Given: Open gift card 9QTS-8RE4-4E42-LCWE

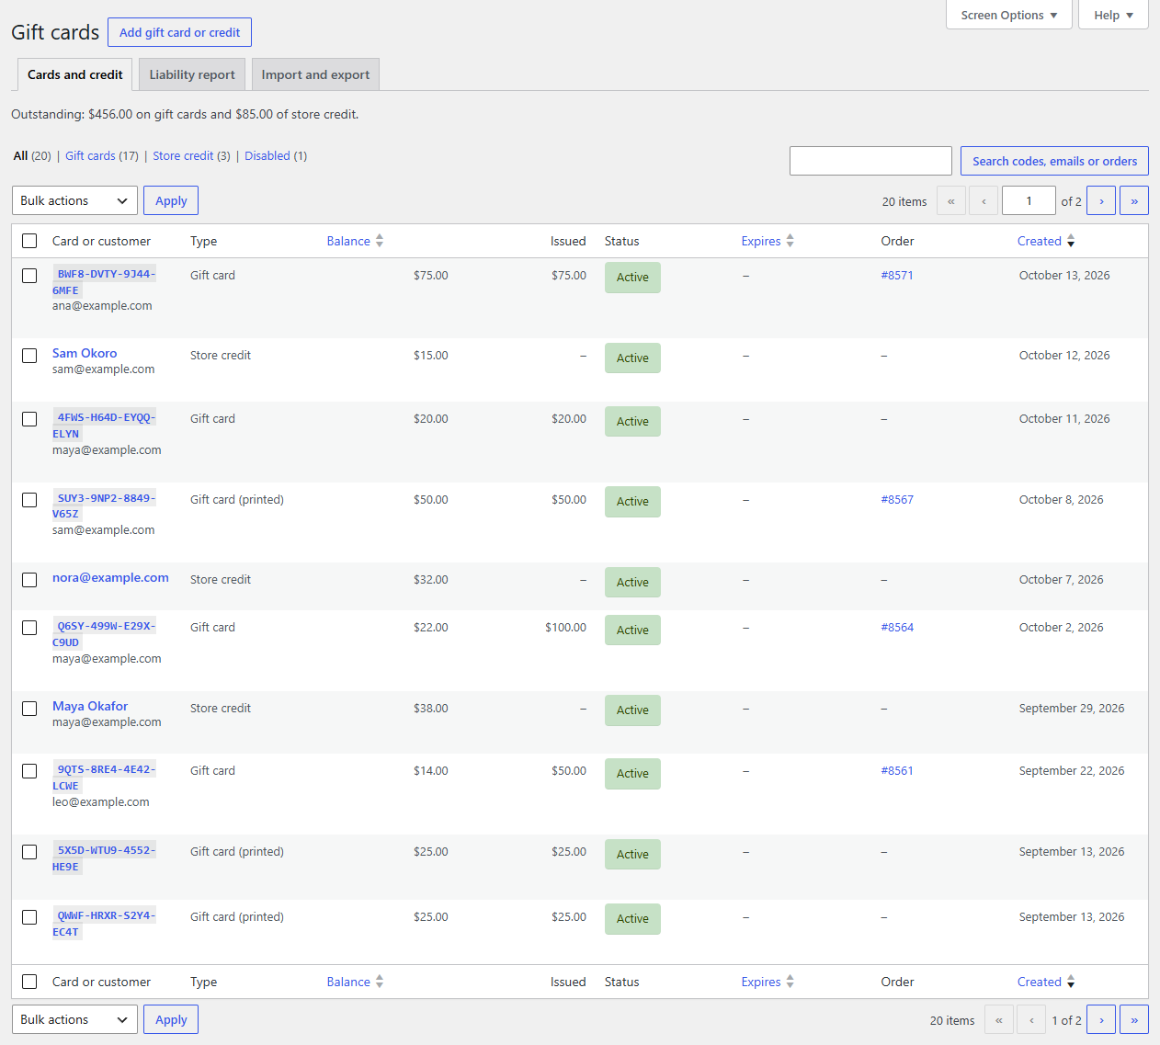Looking at the screenshot, I should click(104, 778).
